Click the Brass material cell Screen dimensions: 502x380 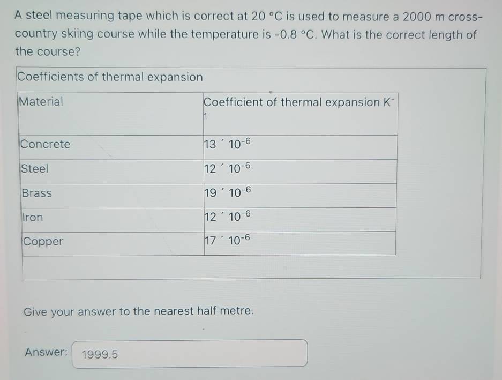coord(36,193)
